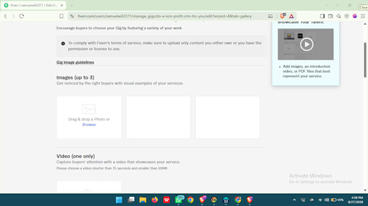Open WhatsApp from taskbar

[179, 200]
